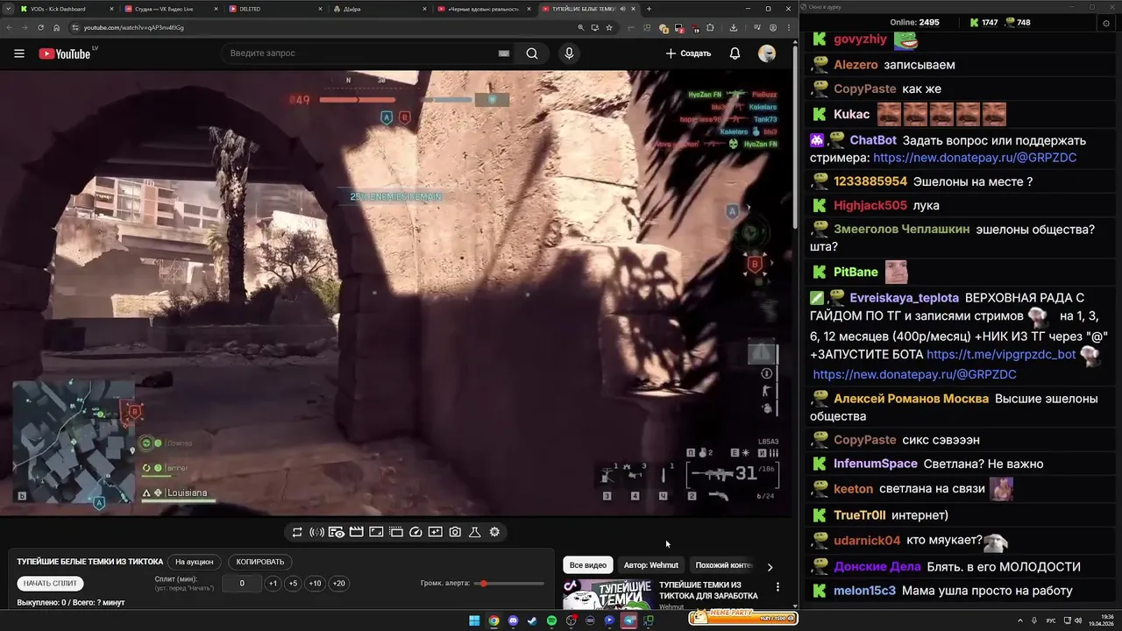
Task: Switch to the DELETED browser tab
Action: pos(275,9)
